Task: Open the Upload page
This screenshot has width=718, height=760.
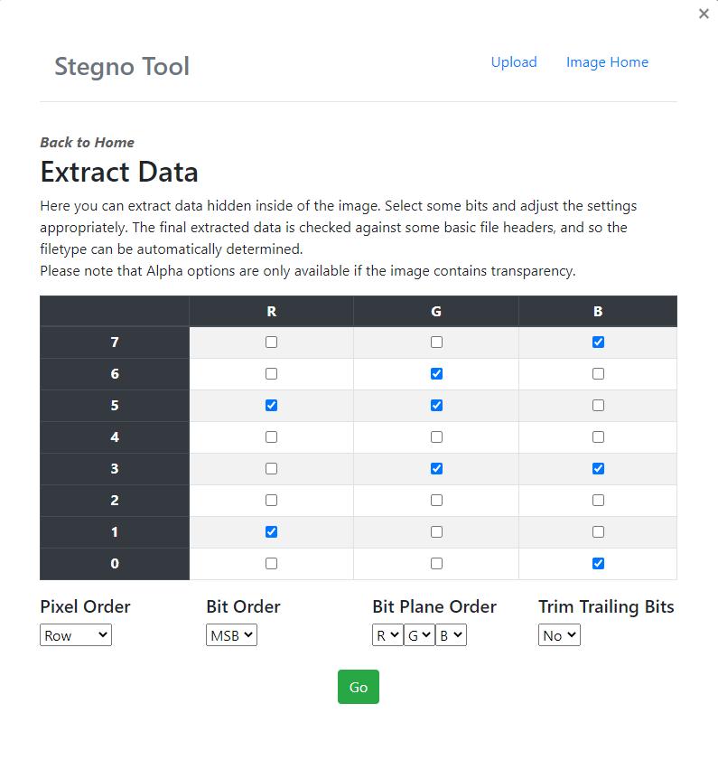Action: pos(514,62)
